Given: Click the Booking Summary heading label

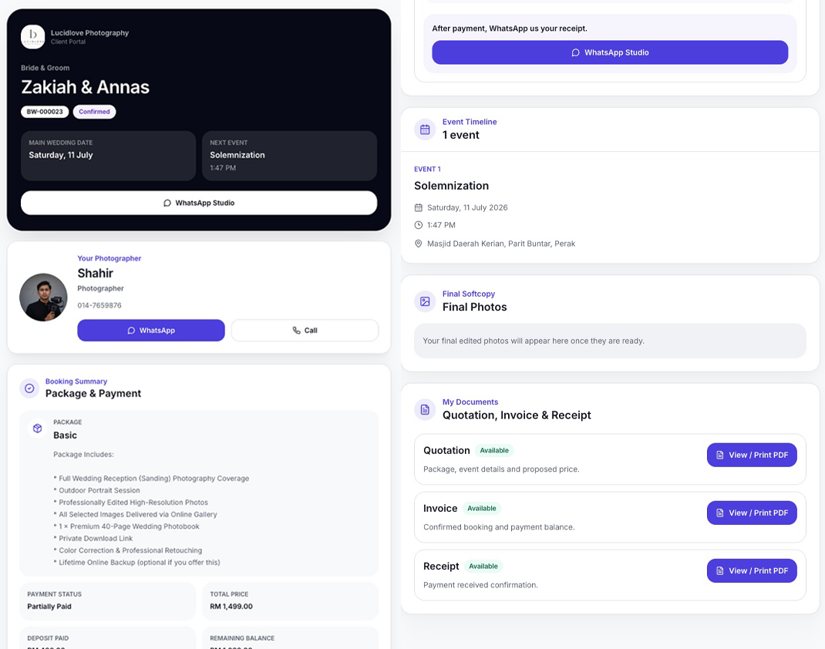Looking at the screenshot, I should 76,382.
